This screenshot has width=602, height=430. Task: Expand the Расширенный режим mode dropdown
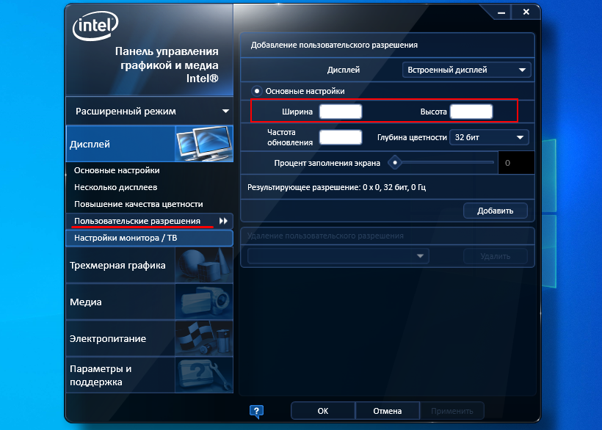click(x=149, y=112)
